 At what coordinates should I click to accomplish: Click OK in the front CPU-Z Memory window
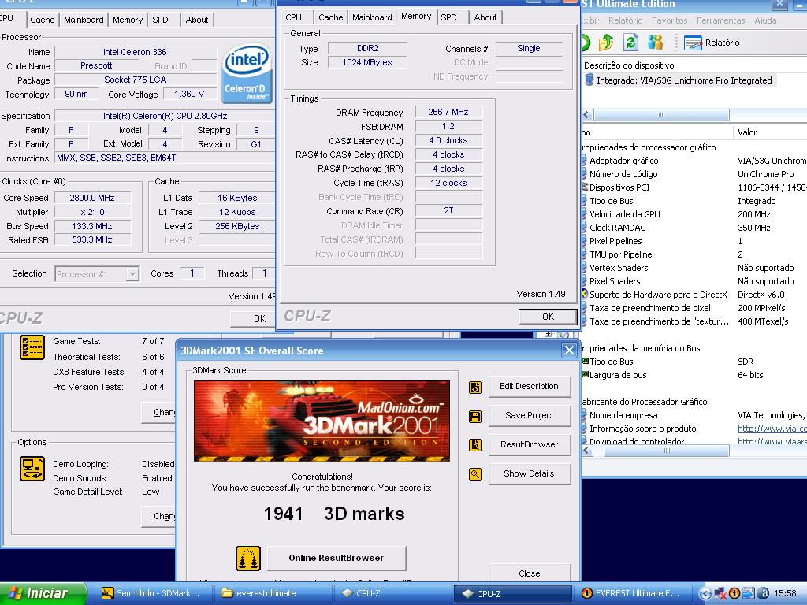point(548,317)
